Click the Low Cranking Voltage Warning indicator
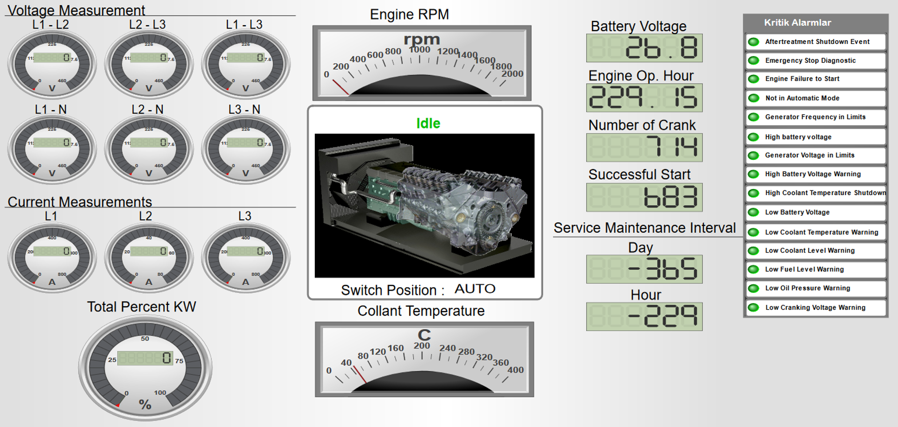 [753, 308]
